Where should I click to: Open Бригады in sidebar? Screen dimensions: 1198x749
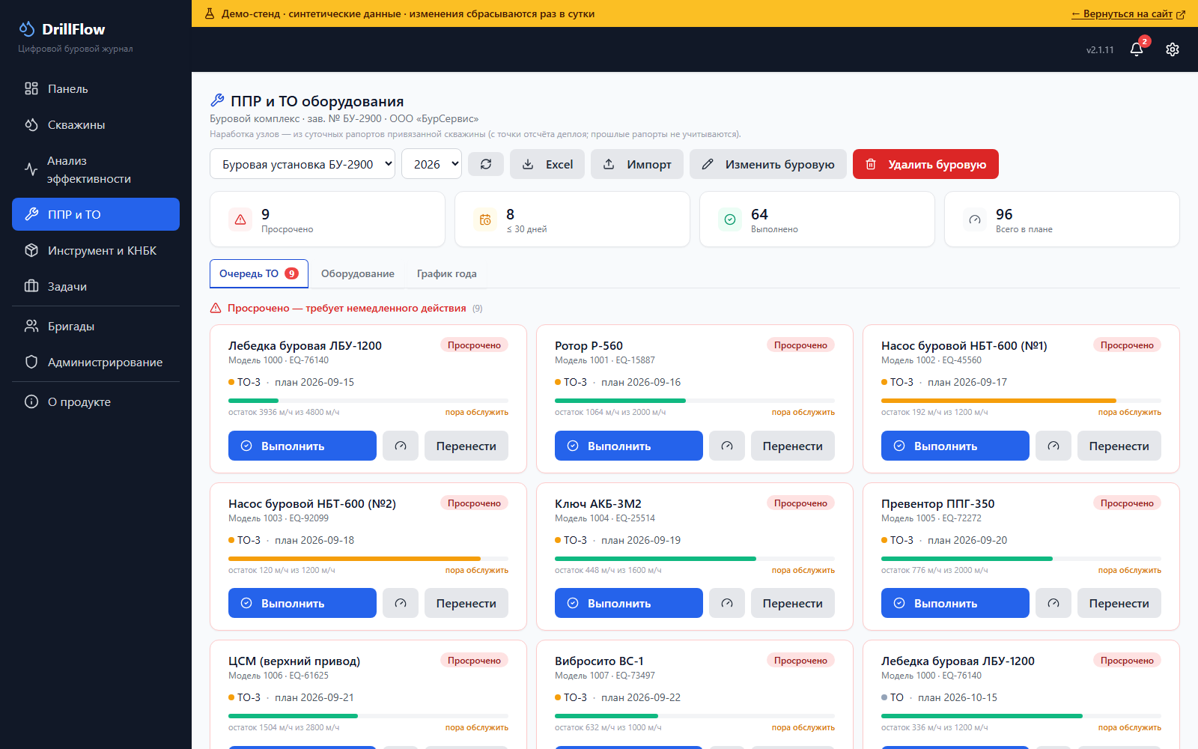pyautogui.click(x=96, y=326)
